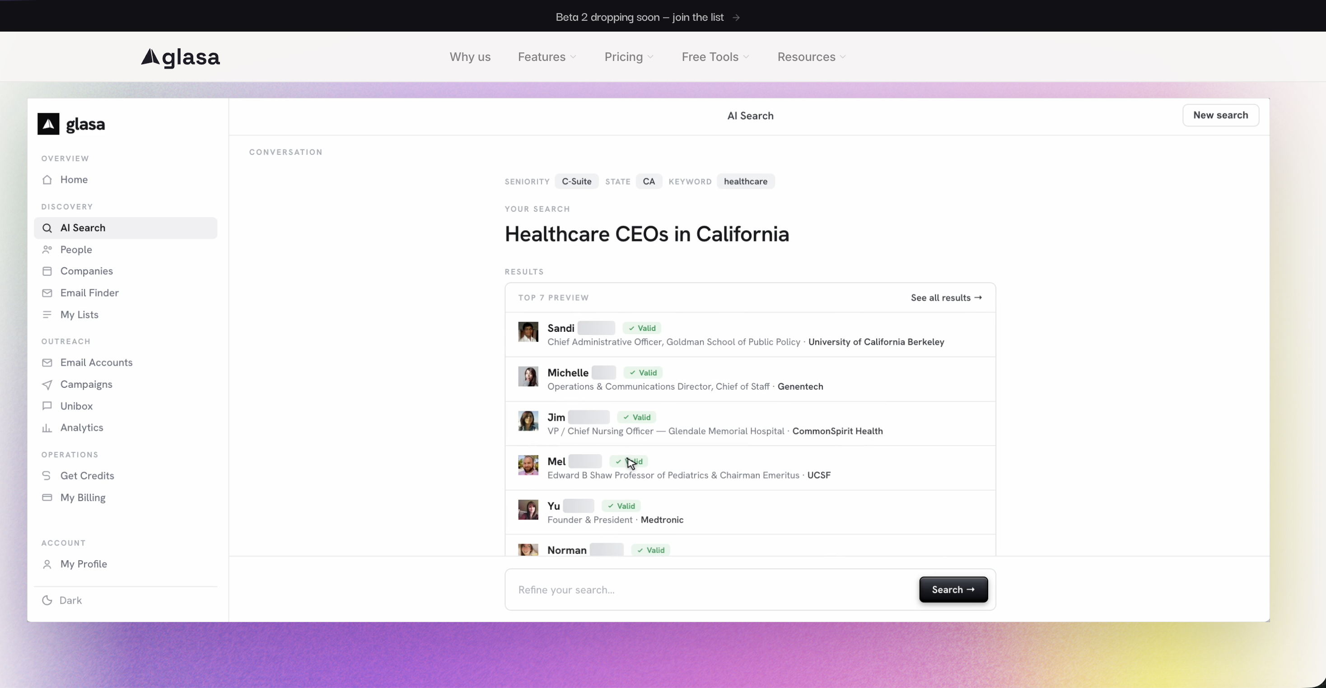Click Michelle's profile thumbnail
The height and width of the screenshot is (688, 1326).
(x=528, y=377)
